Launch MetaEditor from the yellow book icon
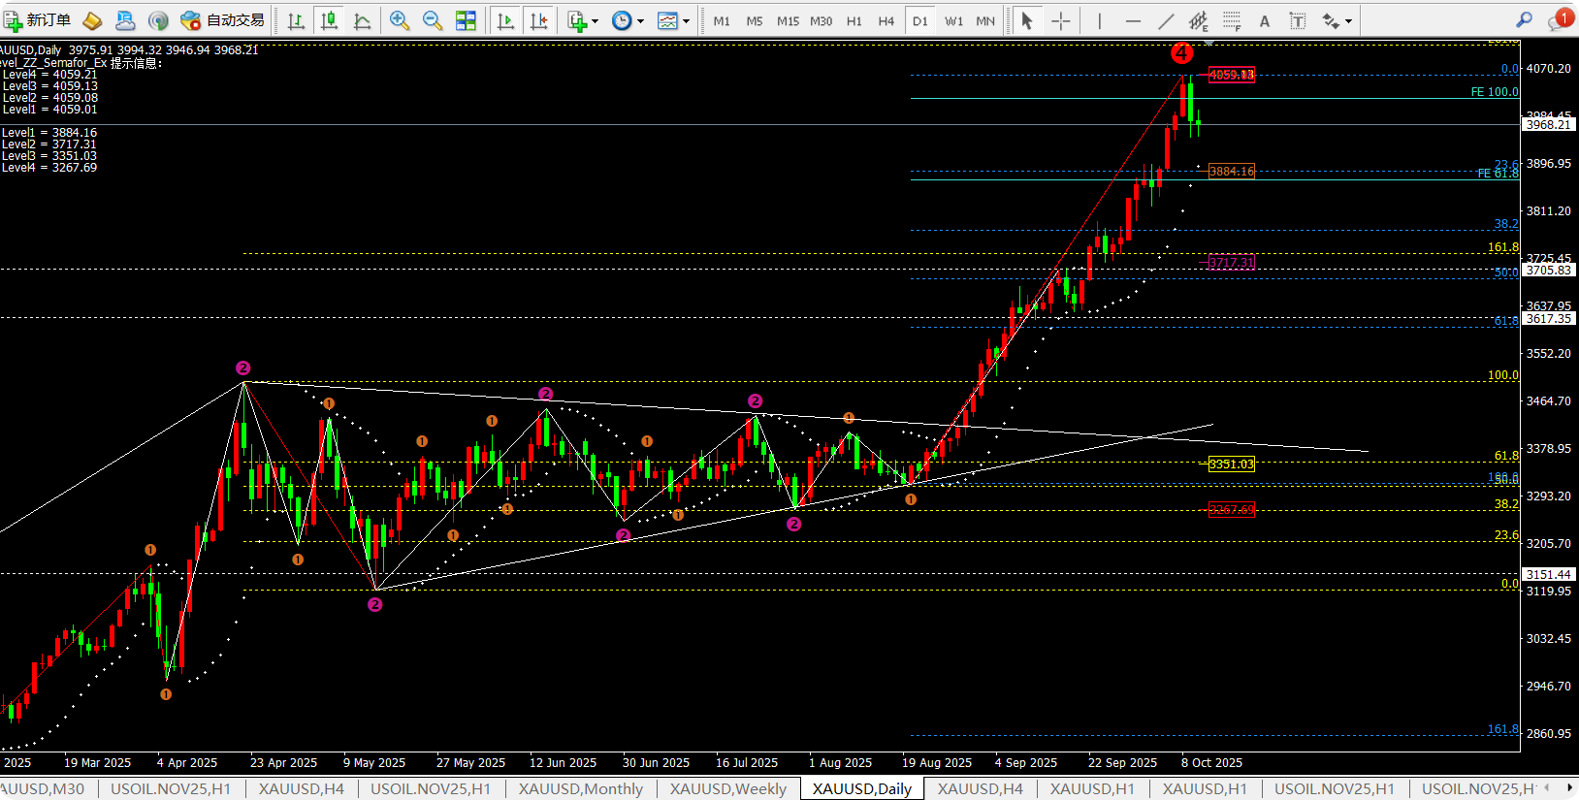The width and height of the screenshot is (1579, 800). pos(92,20)
